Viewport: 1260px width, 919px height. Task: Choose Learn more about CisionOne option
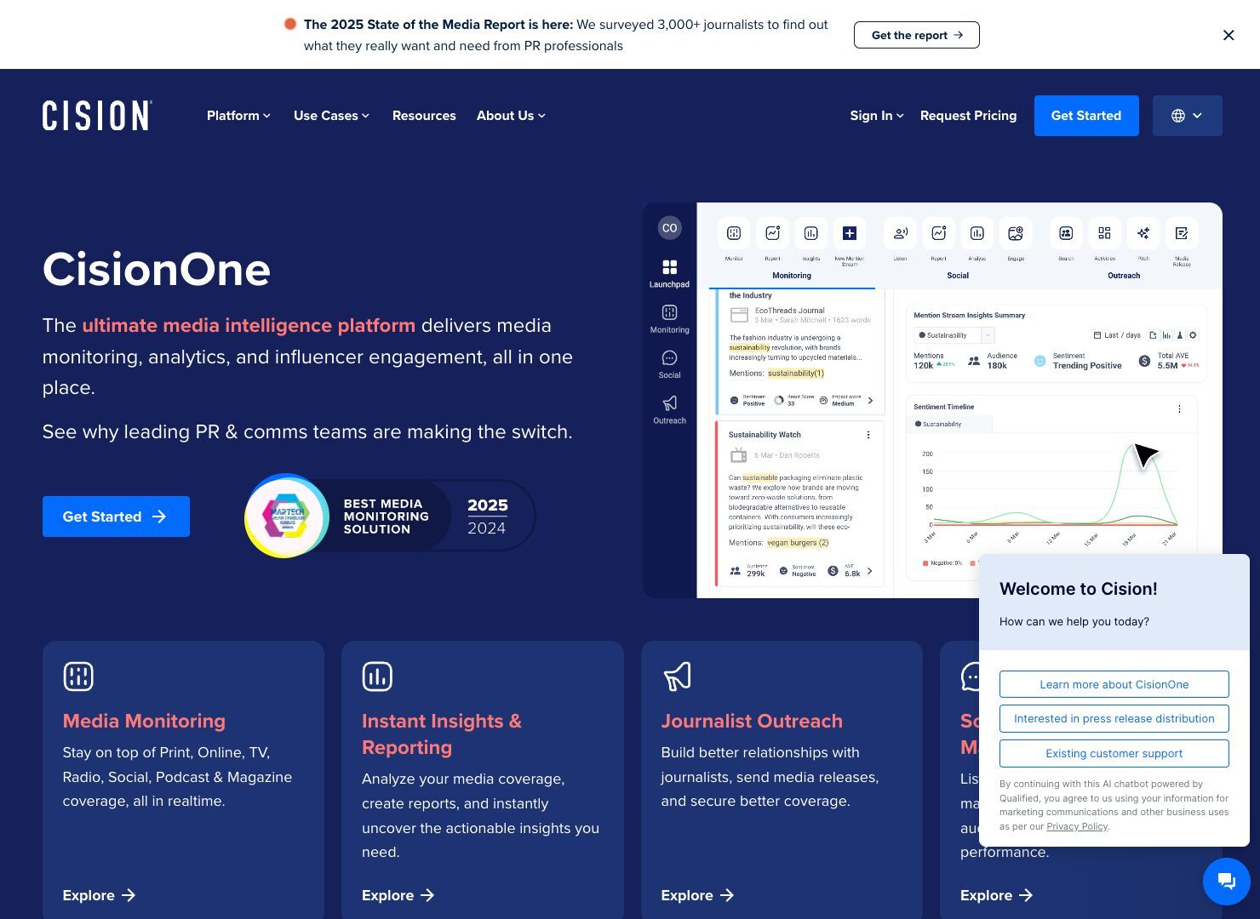point(1114,684)
